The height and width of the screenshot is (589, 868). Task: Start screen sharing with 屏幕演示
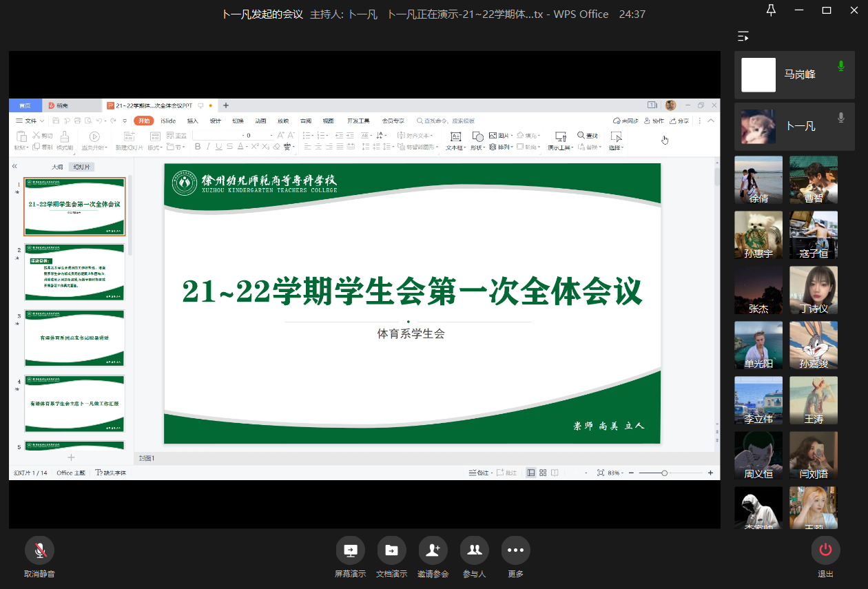350,550
